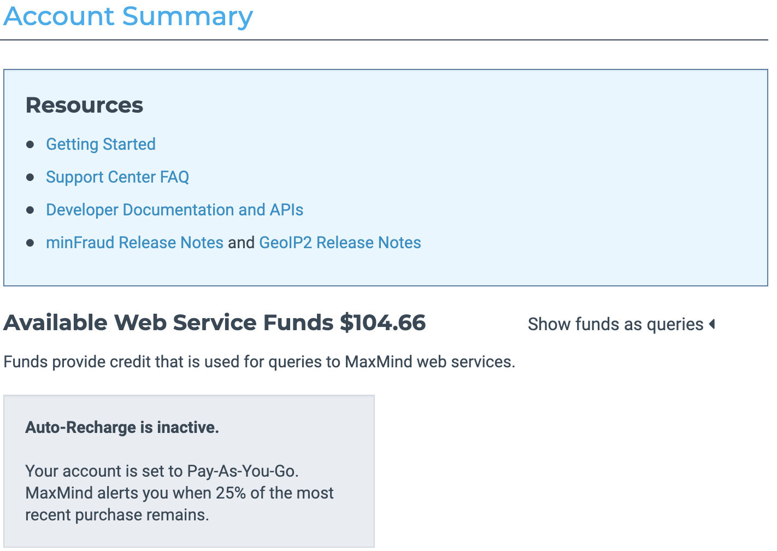Click the $104.66 funds amount
The width and height of the screenshot is (777, 551).
[382, 323]
